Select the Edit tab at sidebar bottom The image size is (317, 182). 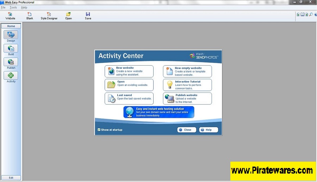click(11, 178)
